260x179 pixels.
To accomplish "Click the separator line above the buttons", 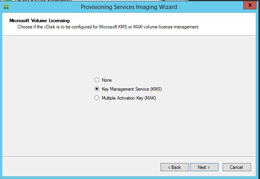I will tap(117, 157).
